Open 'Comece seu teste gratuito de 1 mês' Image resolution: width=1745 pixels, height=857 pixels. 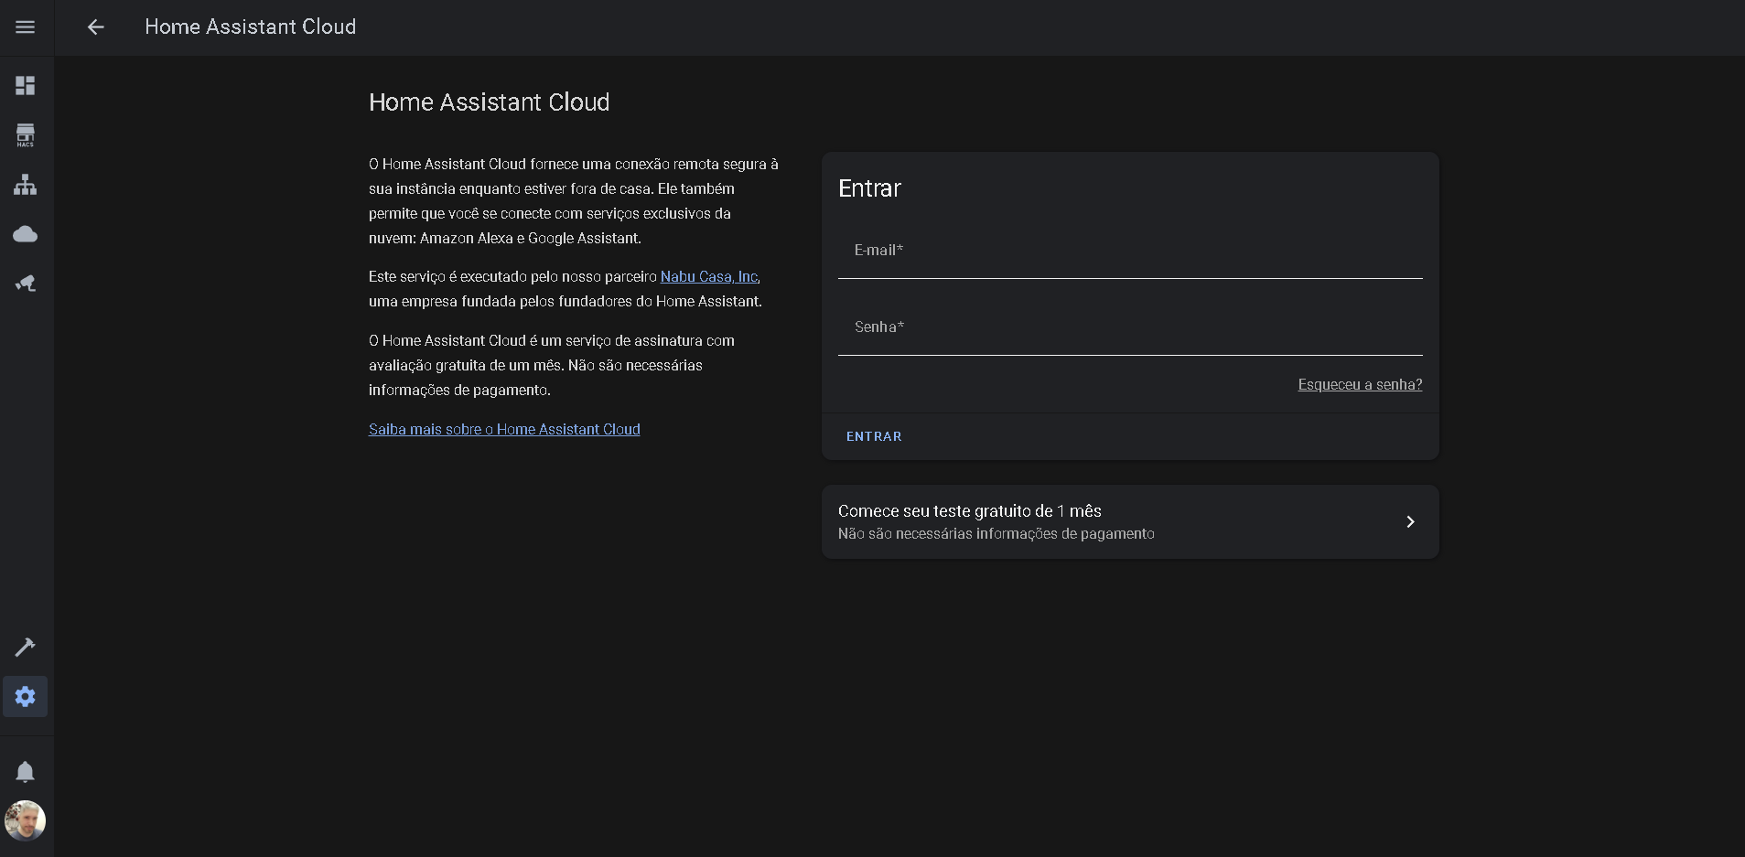[x=1130, y=522]
